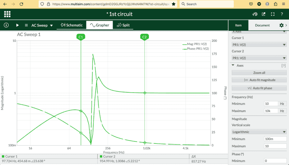Go forward in browser history
The width and height of the screenshot is (289, 165).
point(13,4)
